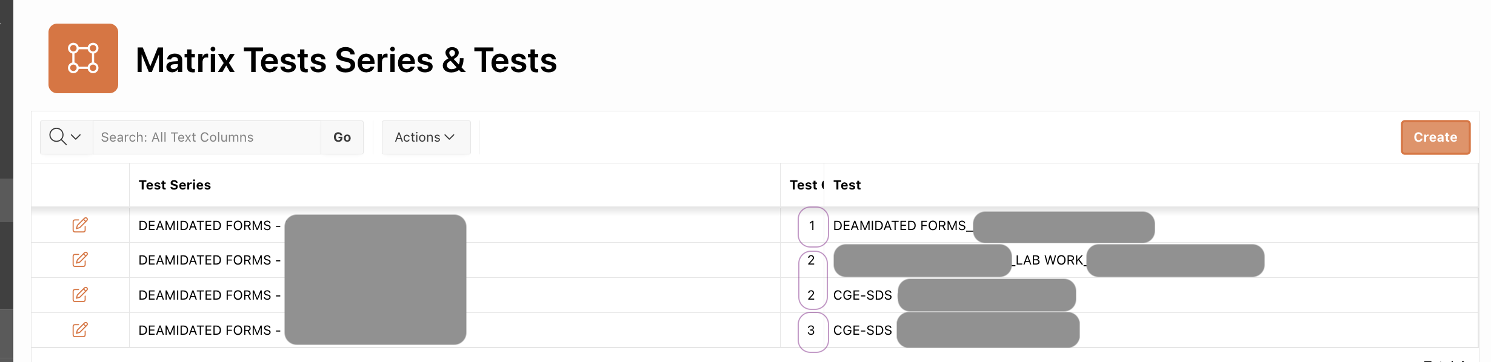Click the orange Matrix application icon

[83, 59]
